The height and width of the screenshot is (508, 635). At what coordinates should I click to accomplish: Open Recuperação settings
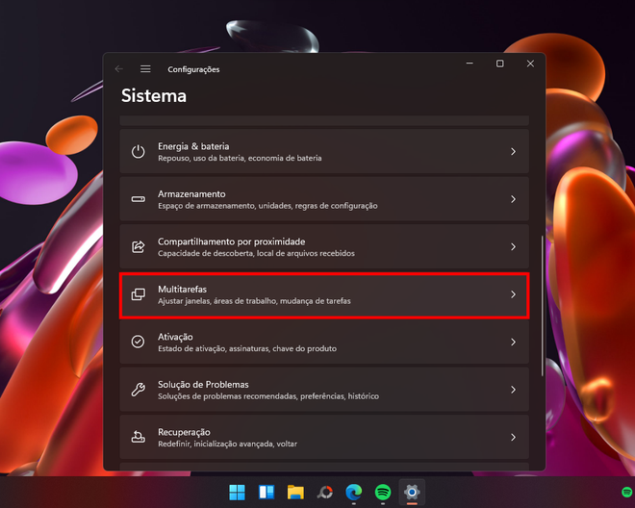tap(324, 437)
